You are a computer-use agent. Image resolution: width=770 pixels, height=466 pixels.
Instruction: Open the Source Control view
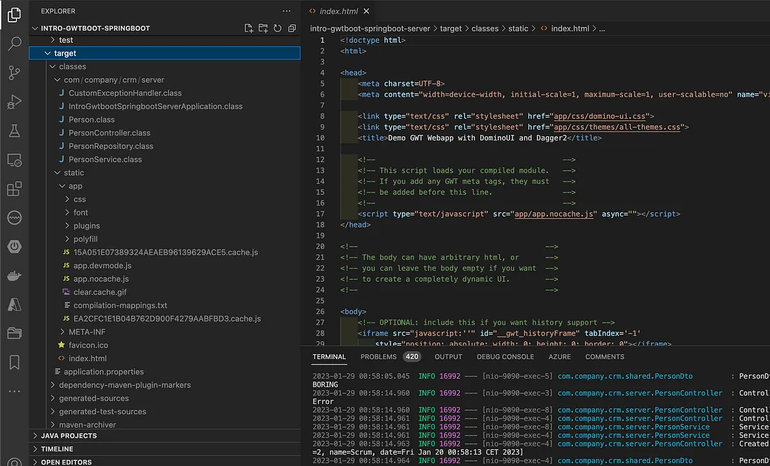tap(14, 73)
